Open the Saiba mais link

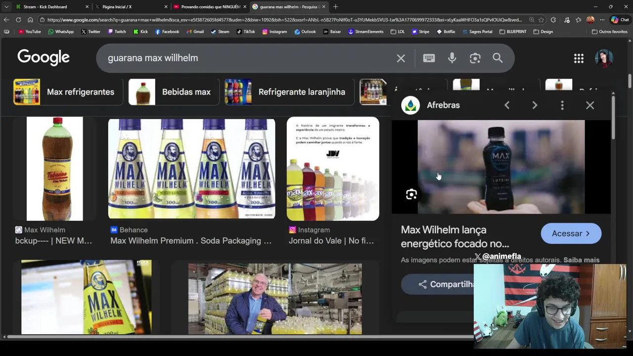click(x=581, y=260)
